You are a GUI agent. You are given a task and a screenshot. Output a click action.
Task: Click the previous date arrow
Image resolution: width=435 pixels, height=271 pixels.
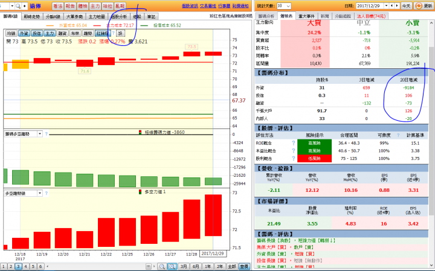pos(391,6)
